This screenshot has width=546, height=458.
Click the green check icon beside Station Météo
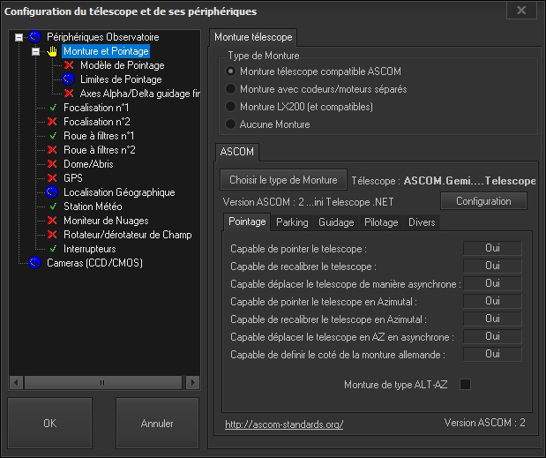click(52, 206)
